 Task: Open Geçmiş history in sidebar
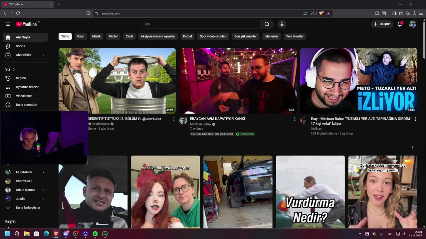click(25, 78)
